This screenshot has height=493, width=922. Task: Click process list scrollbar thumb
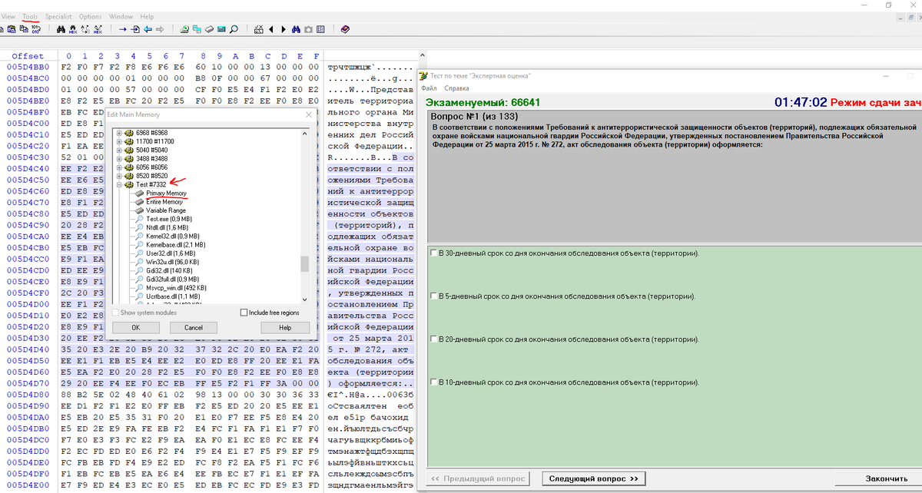click(x=304, y=263)
